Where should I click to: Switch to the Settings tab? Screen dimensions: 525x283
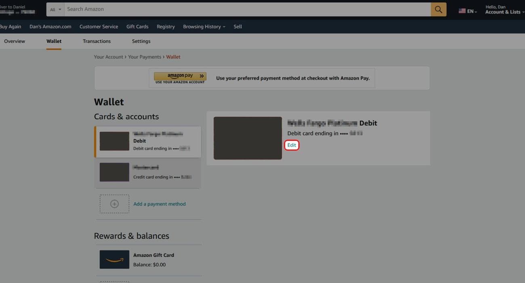click(x=141, y=41)
